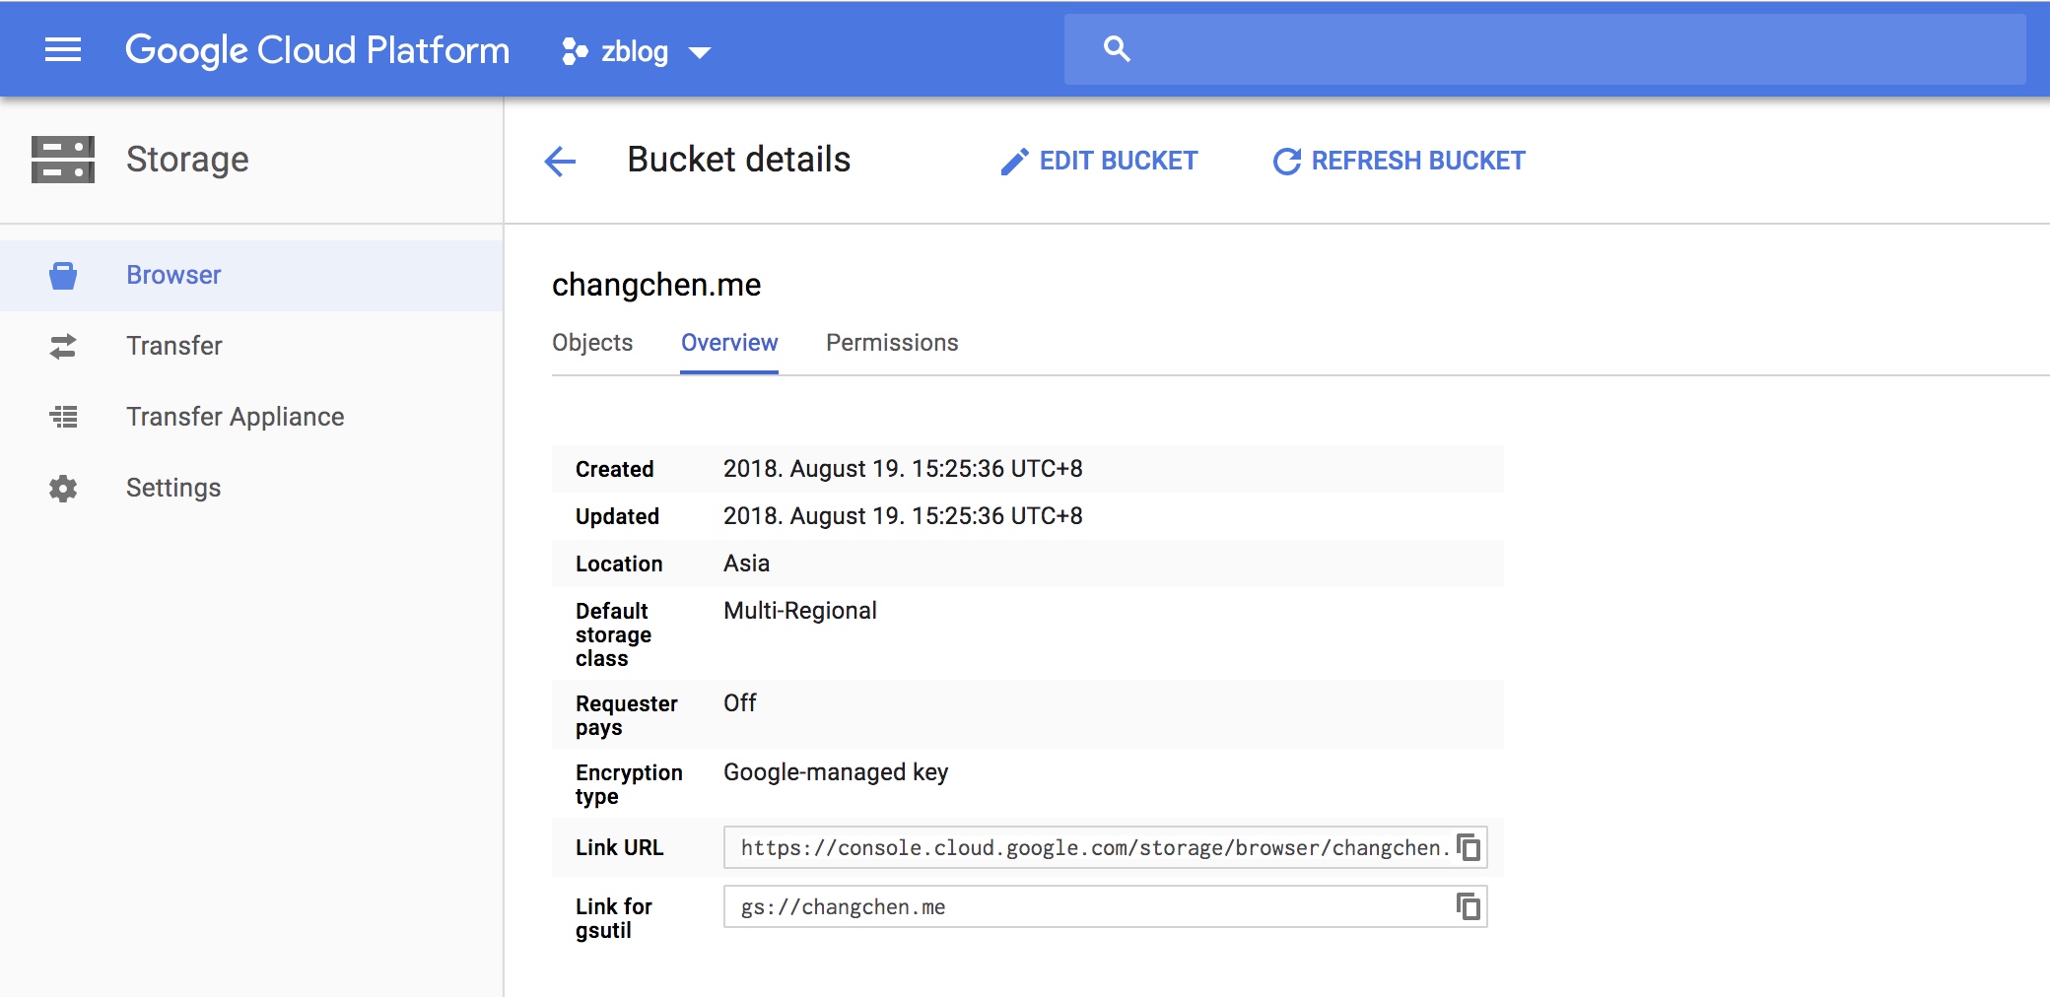
Task: Open the hamburger navigation menu
Action: point(63,49)
